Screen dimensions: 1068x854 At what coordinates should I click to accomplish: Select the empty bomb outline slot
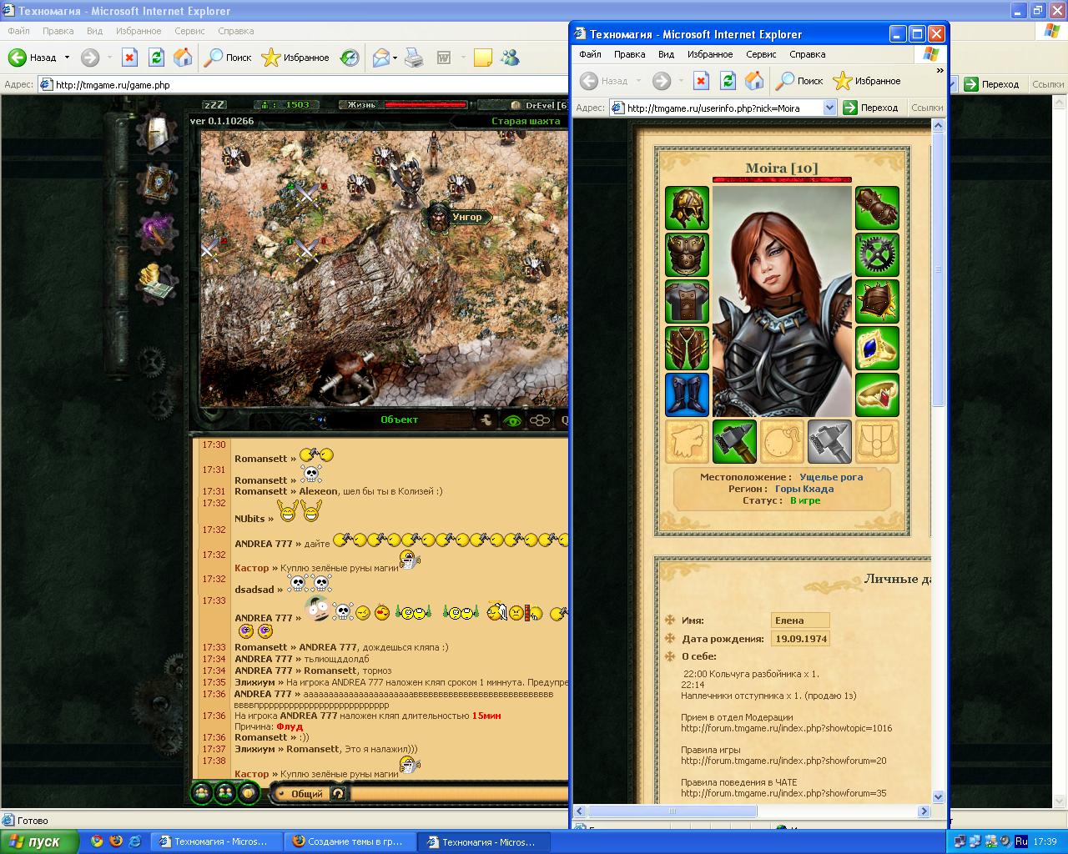(x=782, y=441)
